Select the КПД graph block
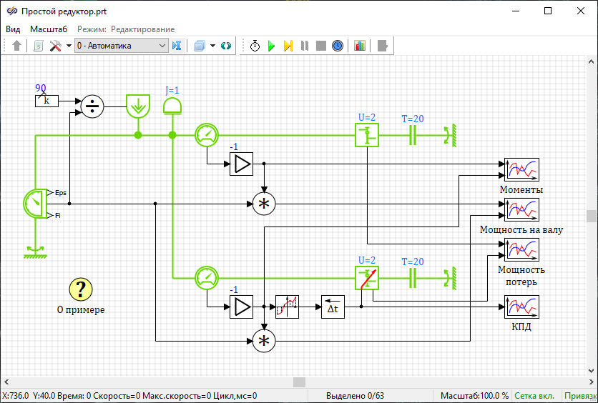Screen dimensions: 598x403 coord(521,306)
